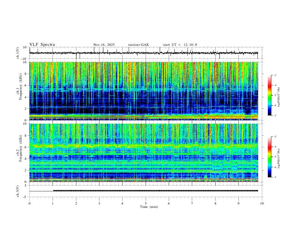This screenshot has width=295, height=228.
Task: Click the ch.1 spectrogram color scale bar
Action: tap(269, 95)
